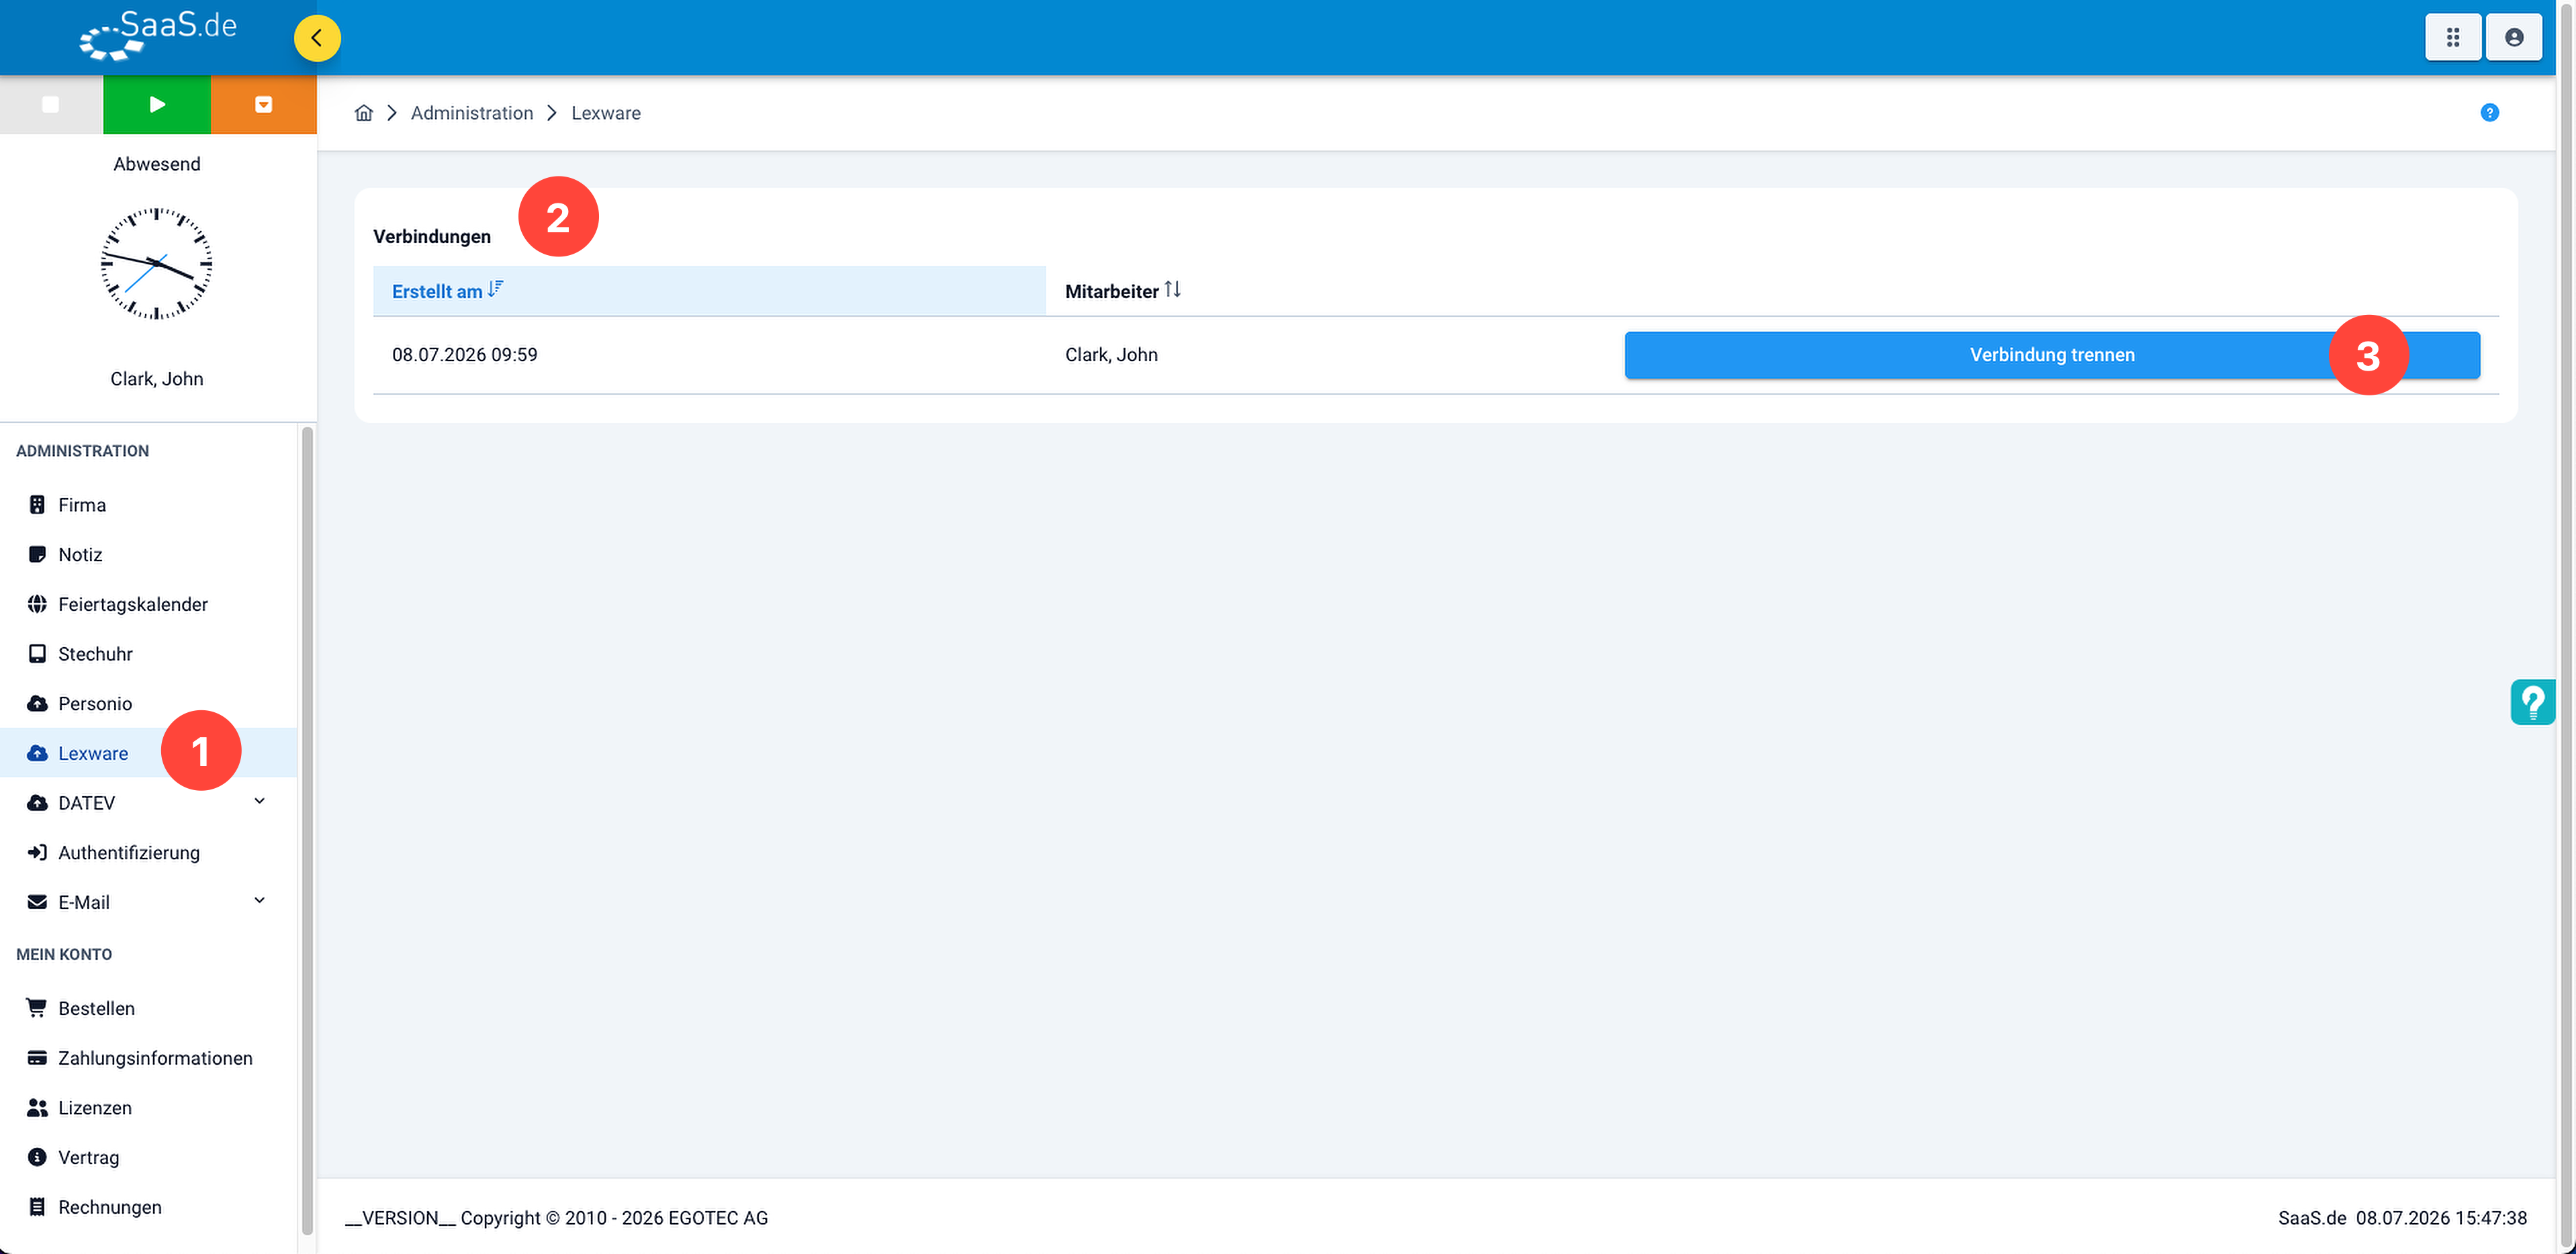Click Erstellt am column header

point(709,291)
